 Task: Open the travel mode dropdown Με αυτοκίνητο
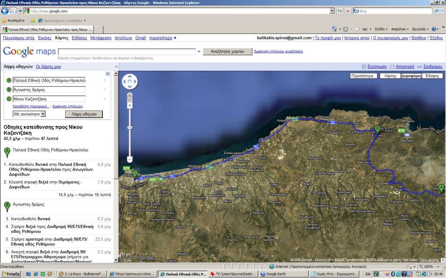[29, 114]
